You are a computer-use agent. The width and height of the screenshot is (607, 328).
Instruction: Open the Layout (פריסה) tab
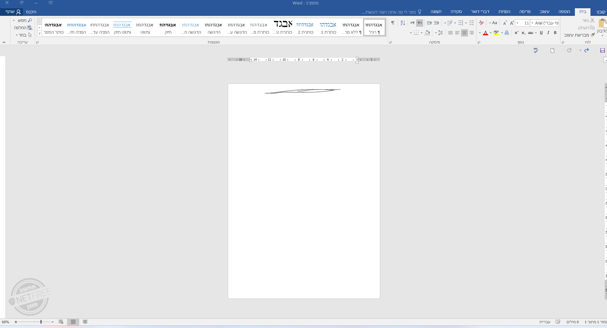point(525,12)
